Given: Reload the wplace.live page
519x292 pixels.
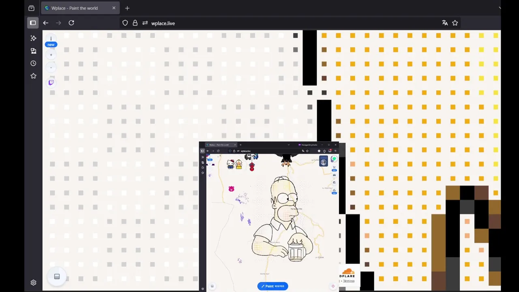Looking at the screenshot, I should pos(71,23).
